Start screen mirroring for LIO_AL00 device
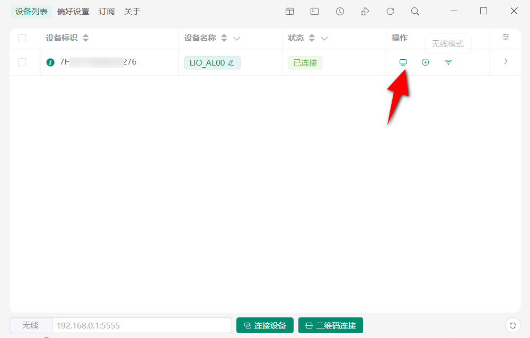Image resolution: width=530 pixels, height=338 pixels. point(403,62)
